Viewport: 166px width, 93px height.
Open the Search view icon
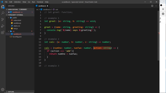[3, 13]
